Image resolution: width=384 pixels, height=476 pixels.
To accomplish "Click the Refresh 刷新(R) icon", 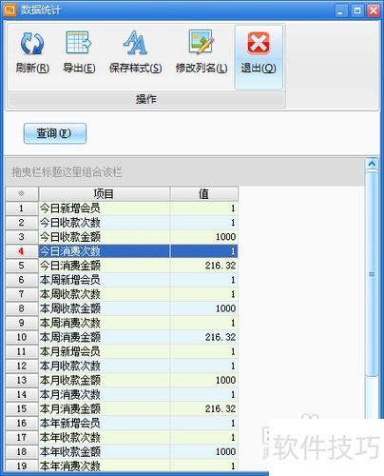I will pyautogui.click(x=32, y=44).
